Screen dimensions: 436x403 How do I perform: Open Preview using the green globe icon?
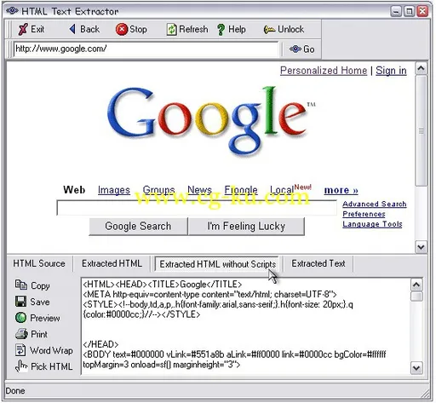[x=20, y=318]
